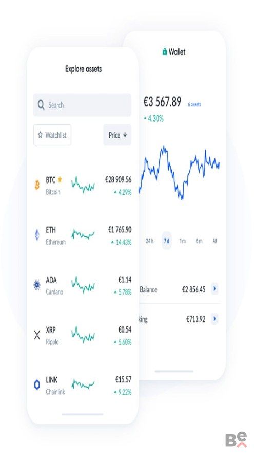Toggle the Watchlist filter
Viewport: 254px width, 458px height.
[x=52, y=135]
